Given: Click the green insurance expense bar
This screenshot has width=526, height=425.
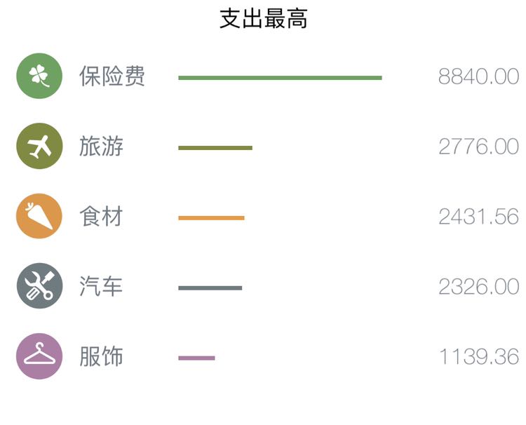Looking at the screenshot, I should point(280,78).
